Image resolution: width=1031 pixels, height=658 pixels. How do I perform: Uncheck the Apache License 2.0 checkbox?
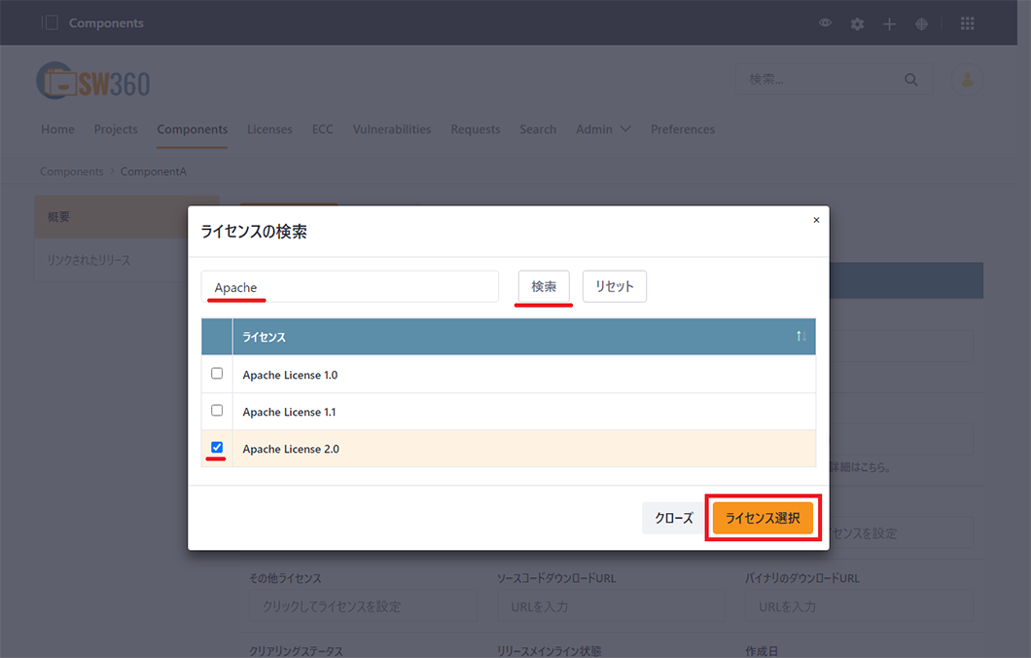point(217,448)
